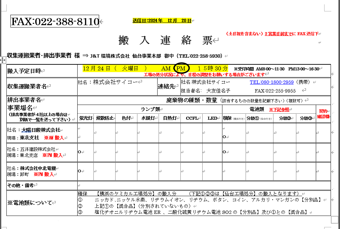This screenshot has width=340, height=229.
Task: Select the FAX:022-388-8110 text box
Action: 55,22
